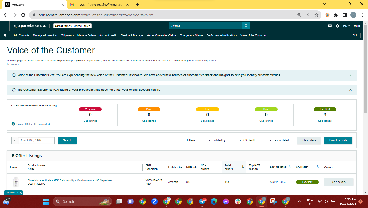Dismiss the CX rating account health banner

[x=351, y=90]
